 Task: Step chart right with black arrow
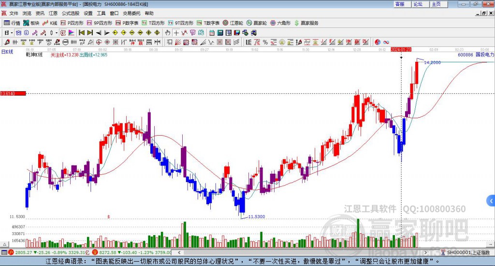tap(107, 33)
